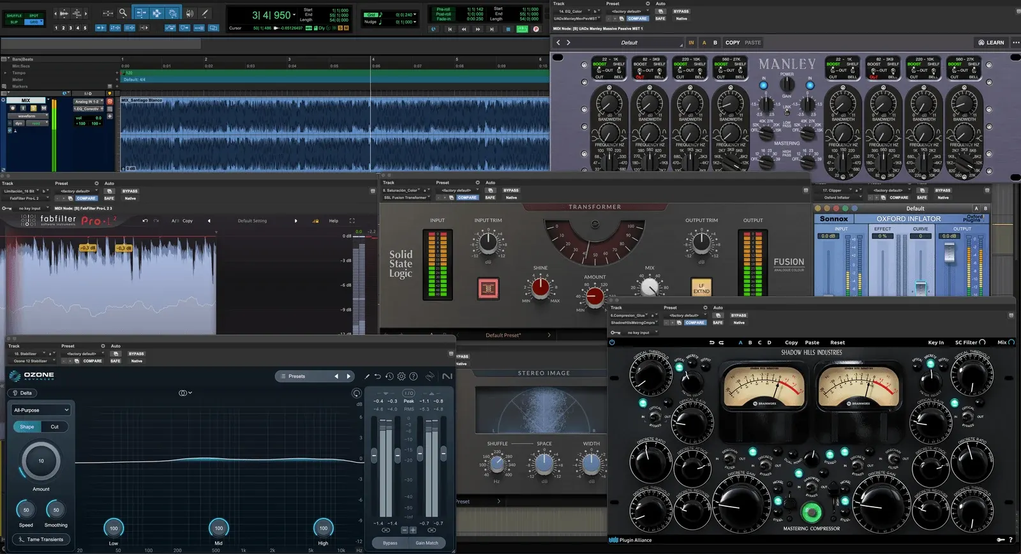The image size is (1021, 554).
Task: Toggle the LF EXTND button on SSL Fusion
Action: (701, 288)
